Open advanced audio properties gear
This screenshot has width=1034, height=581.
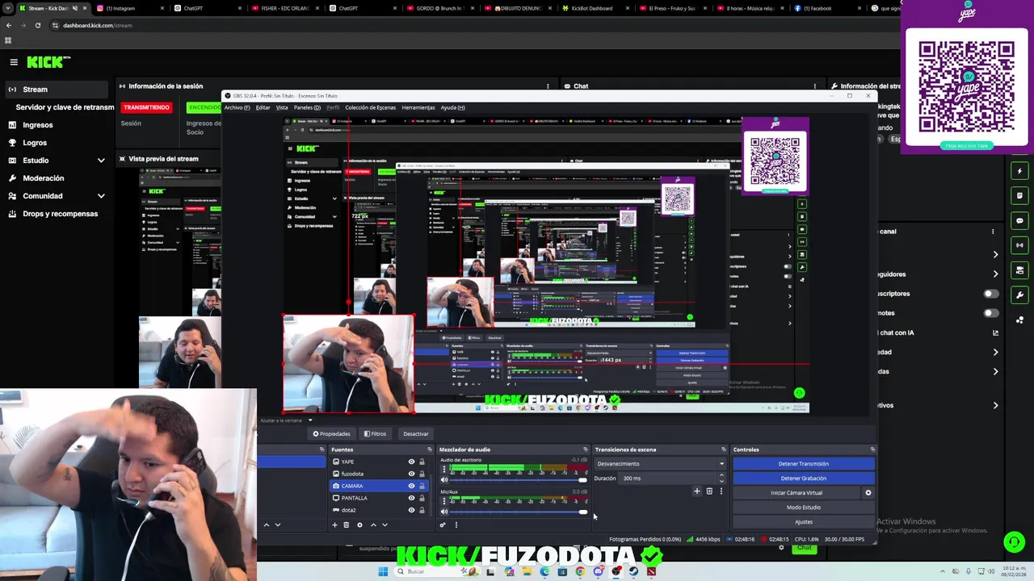click(x=443, y=525)
